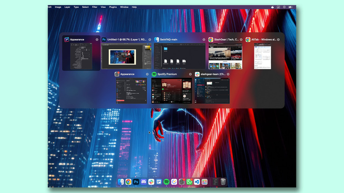Switch to the SlashGear Chrome window
This screenshot has height=193, width=344.
(x=225, y=56)
